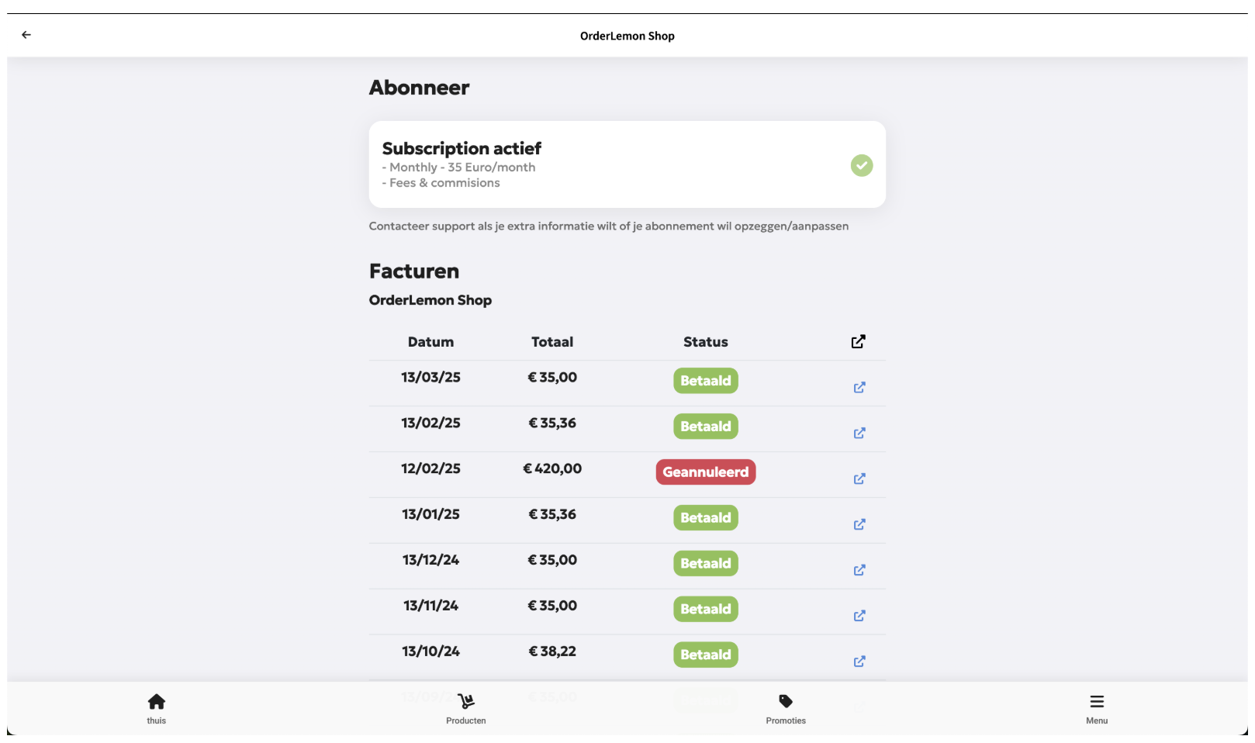Click the external link icon in table header
This screenshot has height=743, width=1255.
(x=858, y=342)
